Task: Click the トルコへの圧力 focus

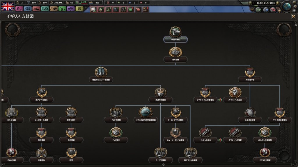Action: (205, 135)
